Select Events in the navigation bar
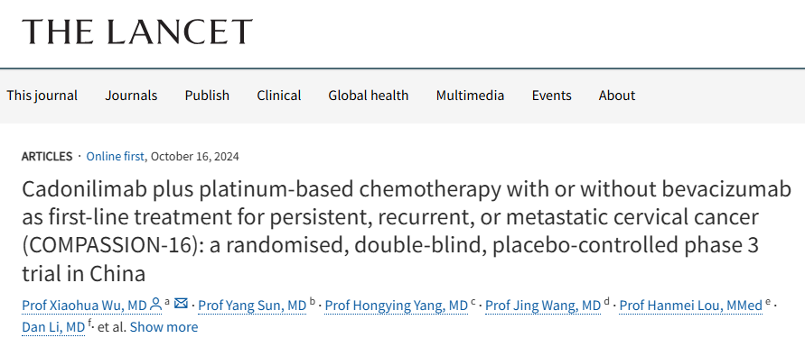805x347 pixels. 552,96
